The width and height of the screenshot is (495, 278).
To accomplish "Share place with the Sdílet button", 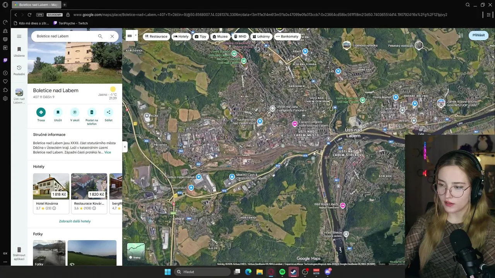I will [x=108, y=115].
